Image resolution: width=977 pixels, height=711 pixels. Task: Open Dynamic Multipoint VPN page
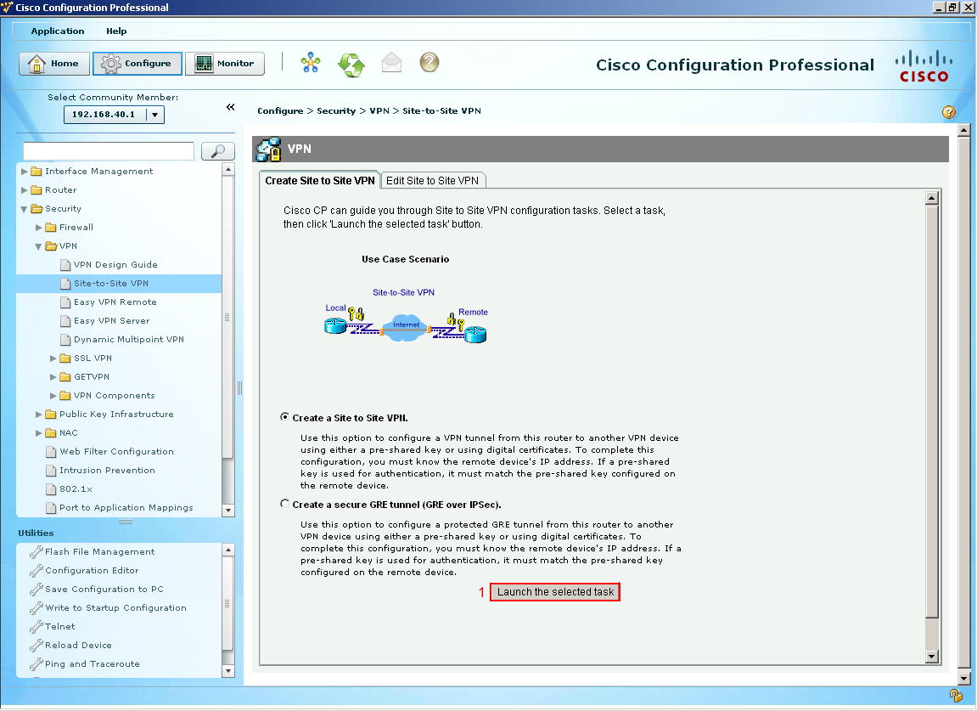(129, 340)
